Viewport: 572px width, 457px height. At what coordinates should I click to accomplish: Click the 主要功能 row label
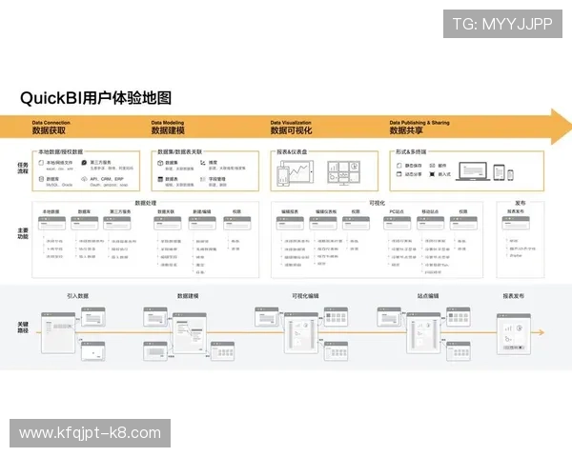23,233
